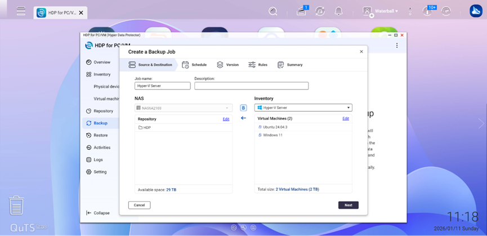Click the notification bell icon

pos(338,11)
